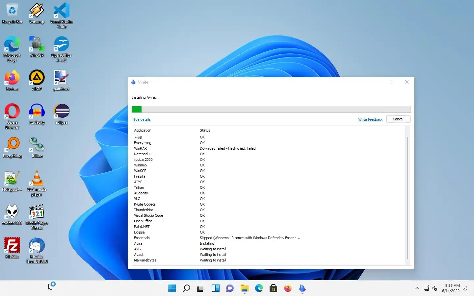Select Media Player Classic desktop icon

[x=37, y=217]
